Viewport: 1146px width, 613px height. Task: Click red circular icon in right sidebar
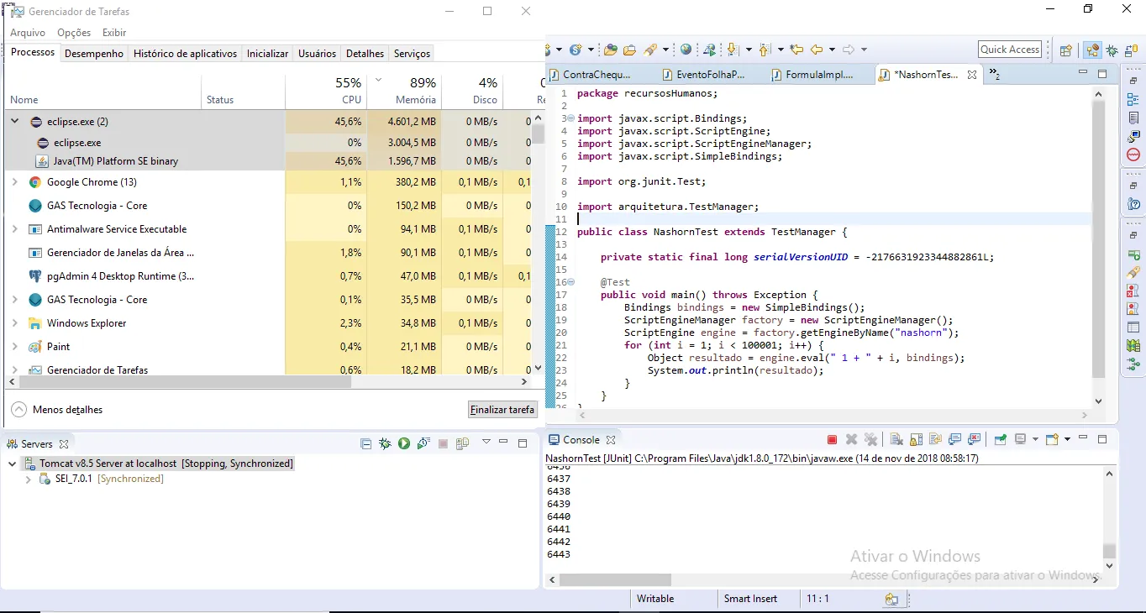tap(1133, 155)
